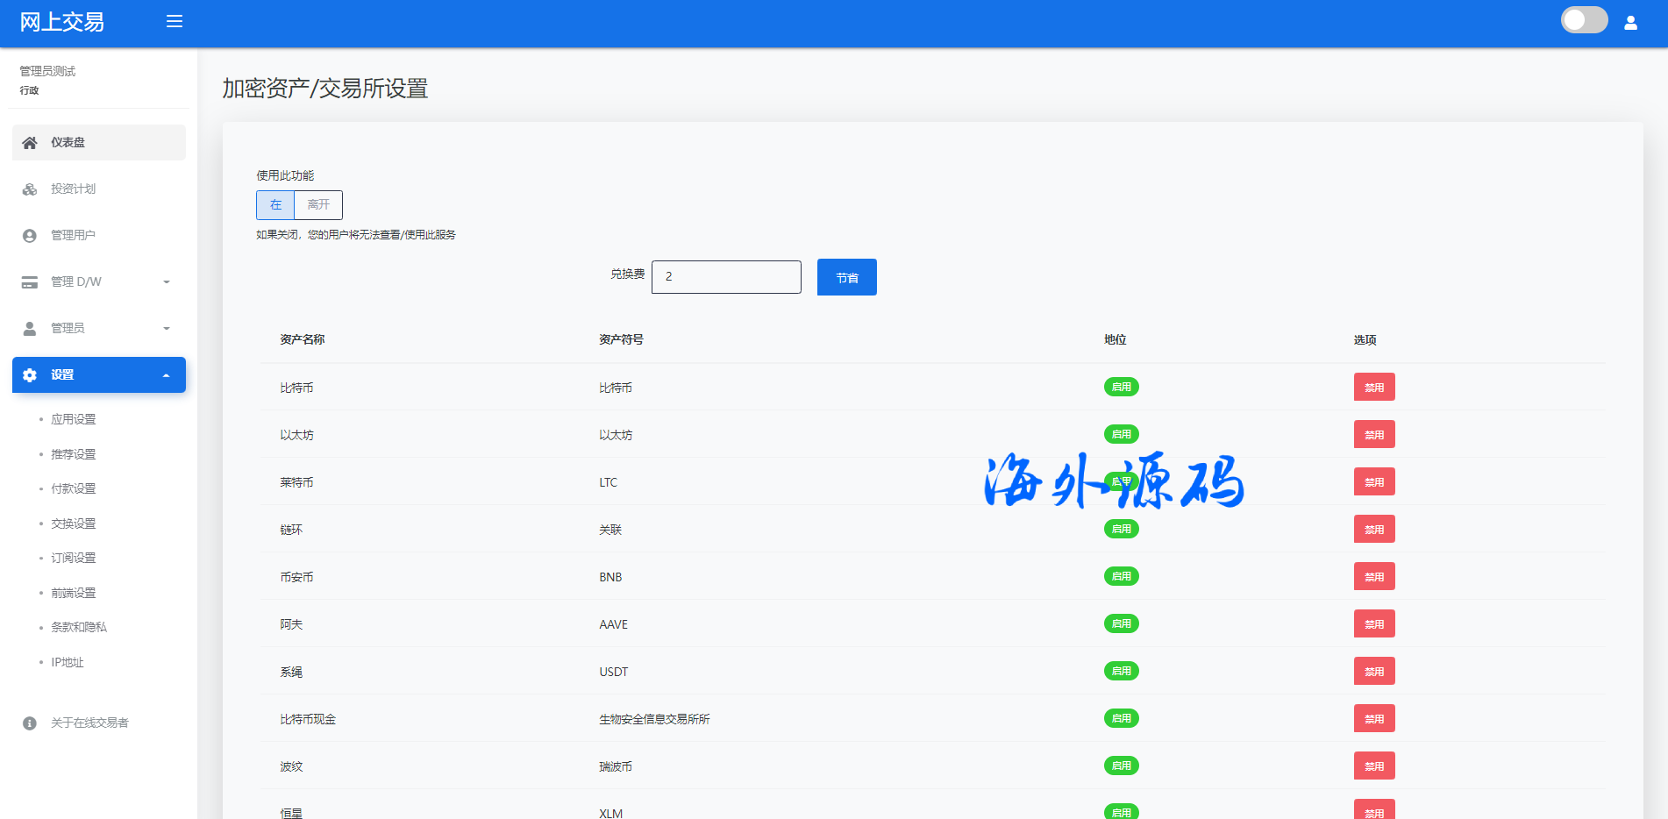Screen dimensions: 1668x819
Task: Click the info icon for 关于在线交易者
Action: (30, 723)
